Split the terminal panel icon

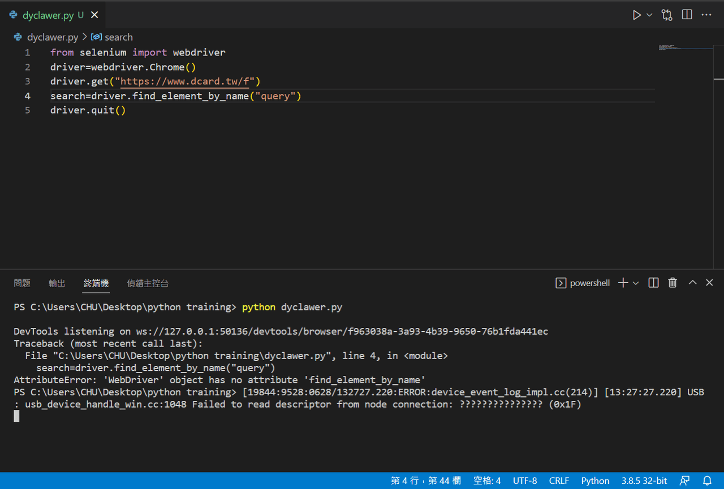coord(653,283)
